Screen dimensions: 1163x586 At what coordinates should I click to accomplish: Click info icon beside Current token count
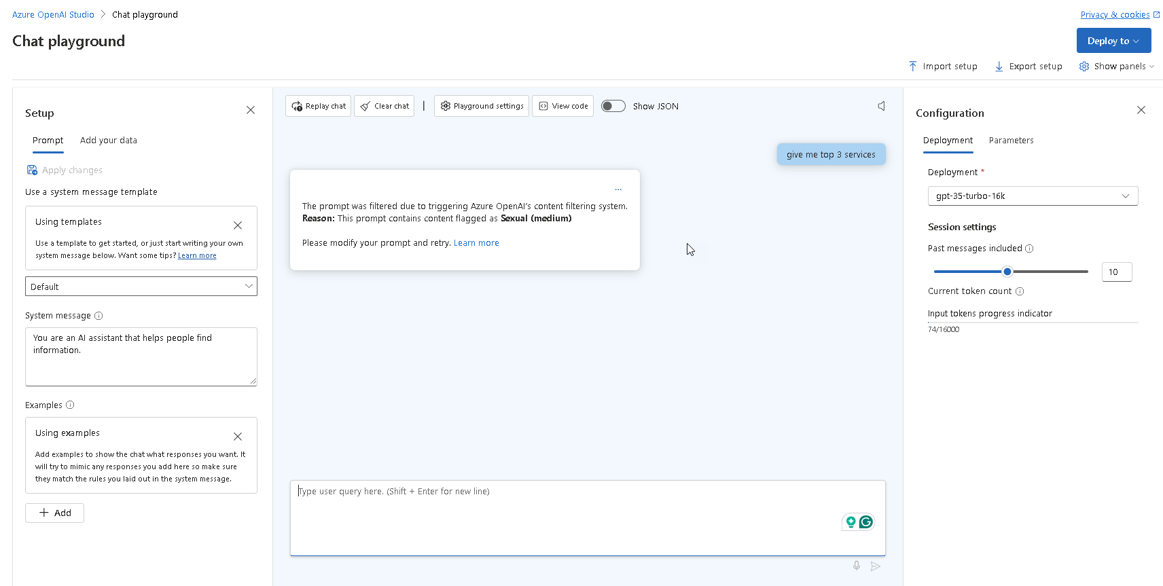(x=1020, y=291)
